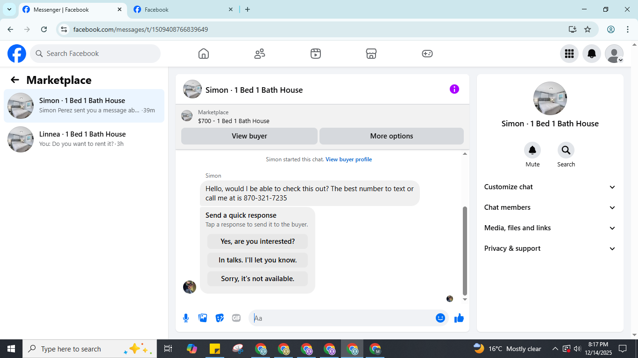
Task: Click the back arrow beside Marketplace
Action: tap(15, 80)
